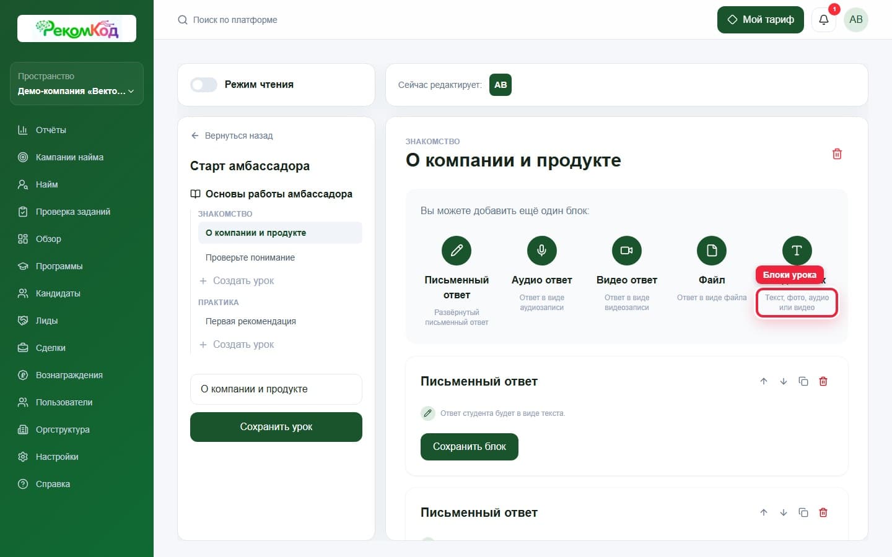Screen dimensions: 892x557
Task: Click the Лиды sidebar icon
Action: [23, 321]
